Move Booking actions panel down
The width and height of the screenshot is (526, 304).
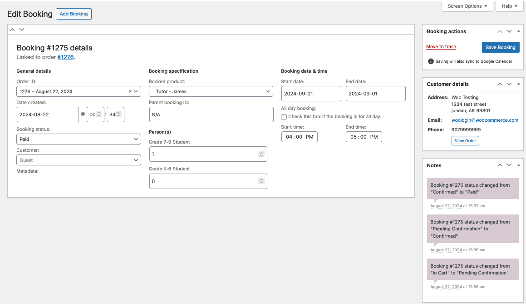509,31
